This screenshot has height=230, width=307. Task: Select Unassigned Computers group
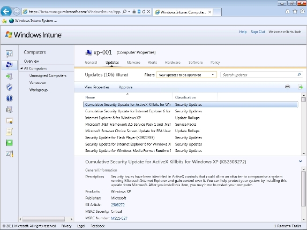coord(48,75)
